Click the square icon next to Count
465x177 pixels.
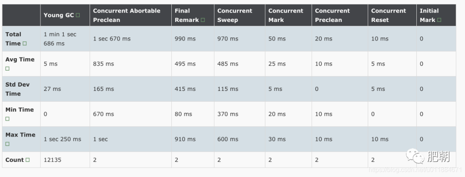pos(28,160)
